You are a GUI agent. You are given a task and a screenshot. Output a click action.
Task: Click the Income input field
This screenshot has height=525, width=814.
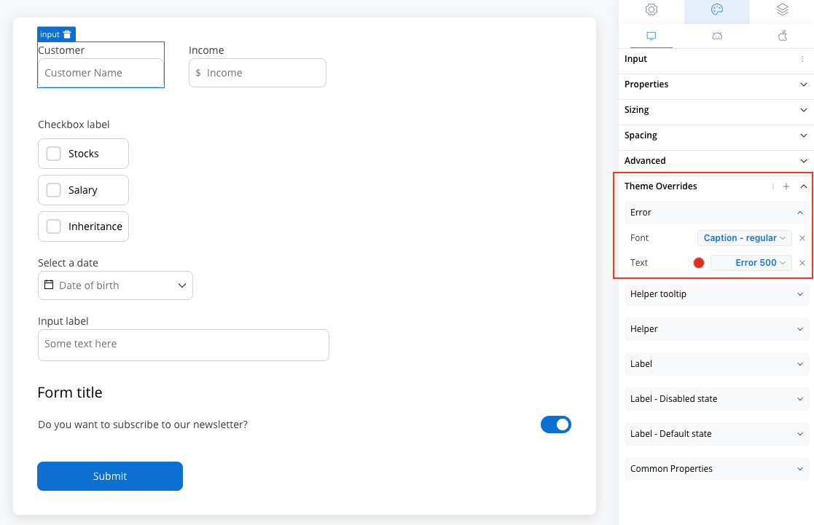257,73
